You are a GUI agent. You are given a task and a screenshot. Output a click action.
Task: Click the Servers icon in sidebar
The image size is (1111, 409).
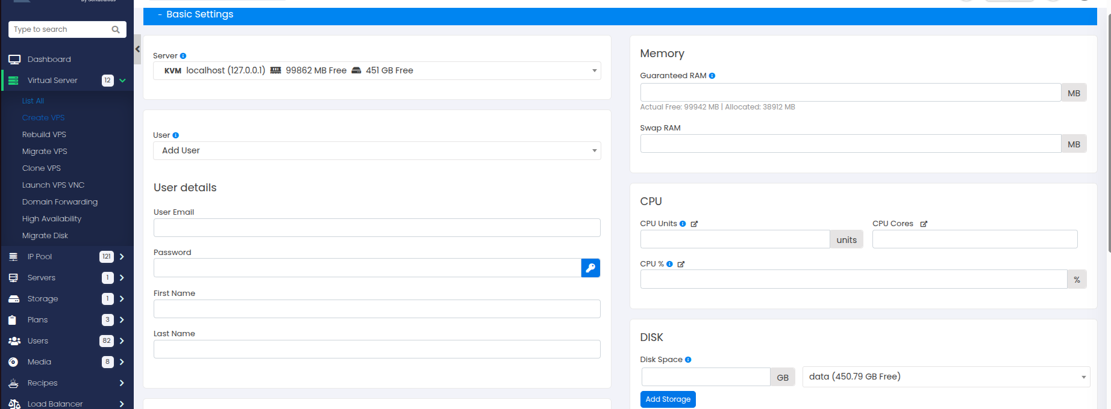(x=13, y=278)
